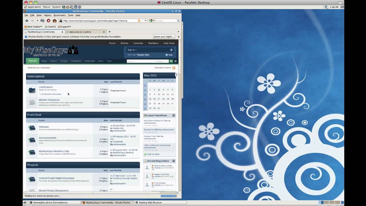Open the back/forward history dropdown arrow
This screenshot has width=366, height=206.
37,21
